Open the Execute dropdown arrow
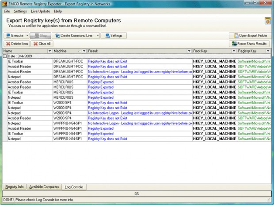The width and height of the screenshot is (274, 205). [x=27, y=36]
